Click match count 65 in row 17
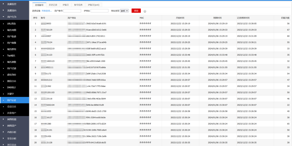The image size is (292, 146). pos(288,124)
